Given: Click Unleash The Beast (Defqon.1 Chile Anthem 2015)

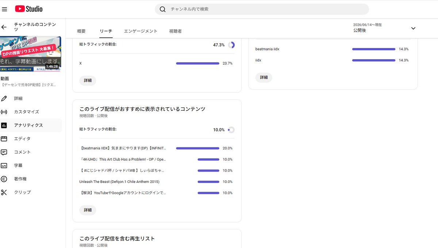Looking at the screenshot, I should tap(119, 182).
